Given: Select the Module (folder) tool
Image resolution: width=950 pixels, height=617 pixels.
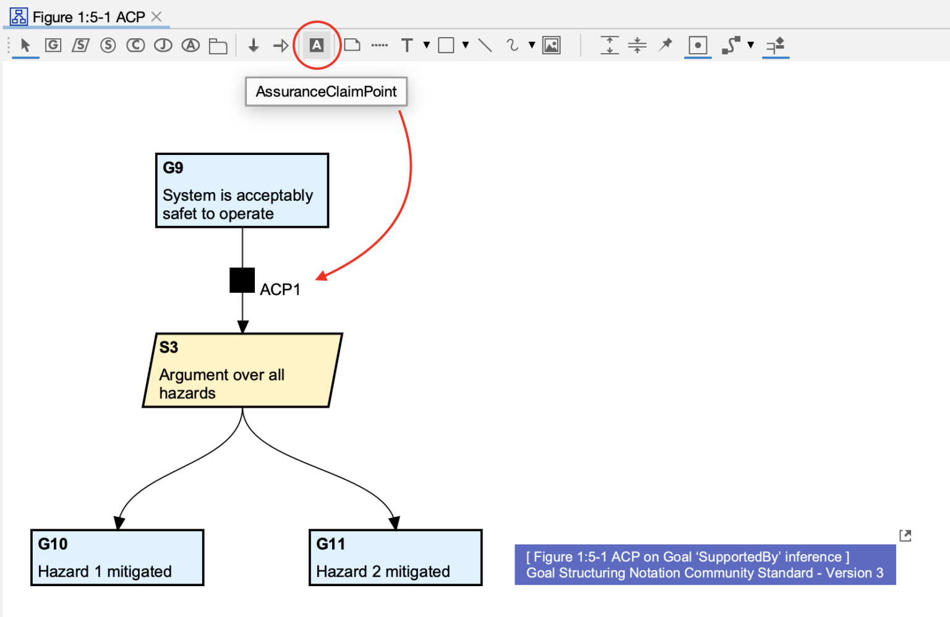Looking at the screenshot, I should (x=218, y=45).
